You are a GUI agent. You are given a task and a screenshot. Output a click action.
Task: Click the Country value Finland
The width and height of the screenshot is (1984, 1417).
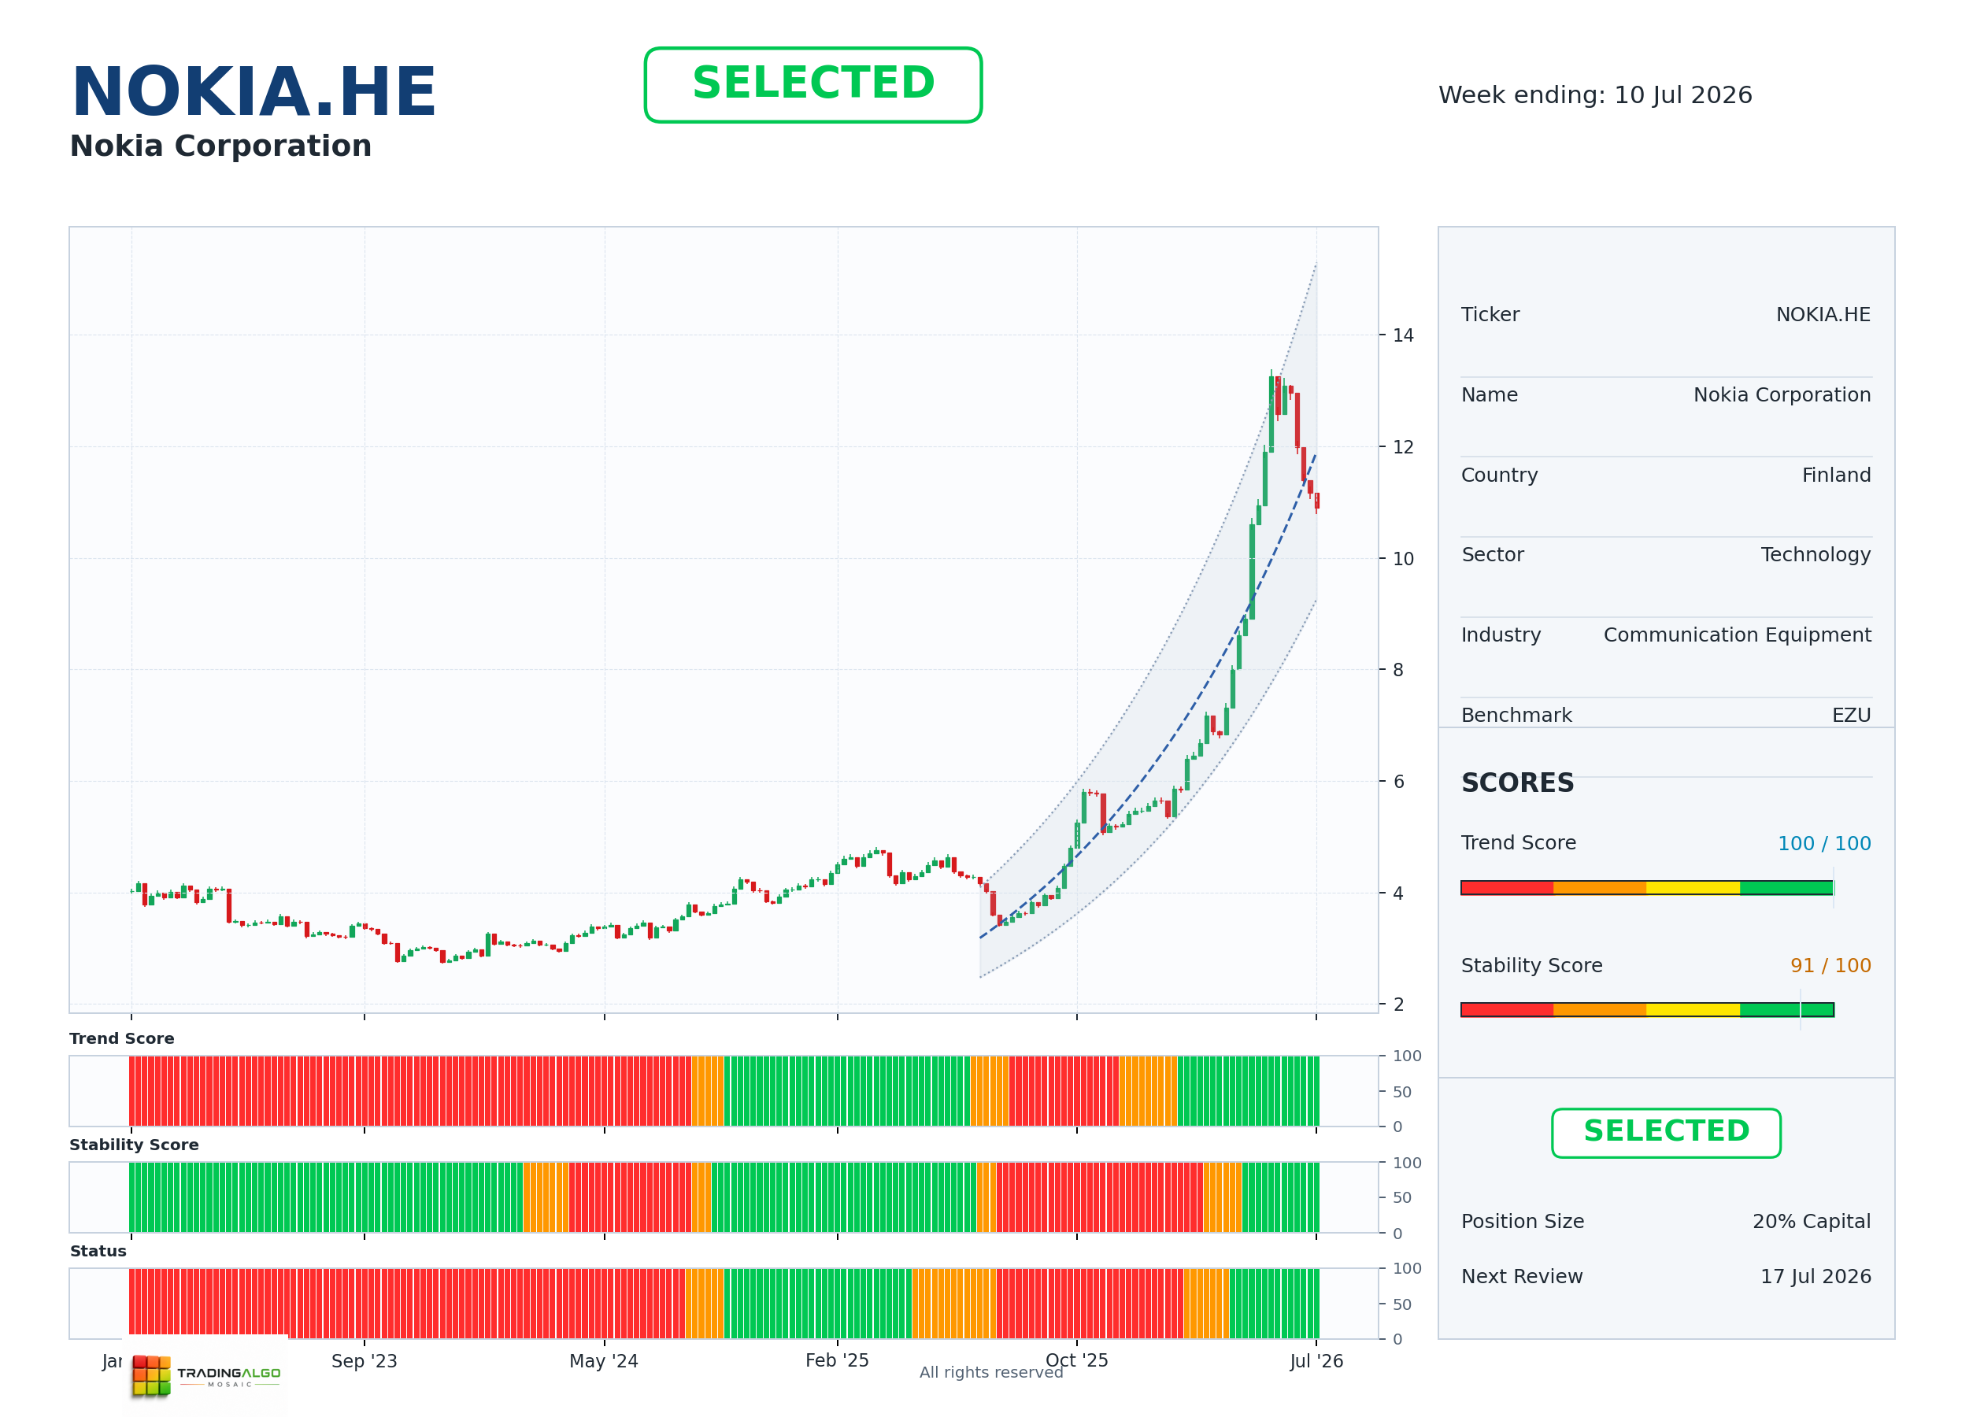pos(1837,475)
